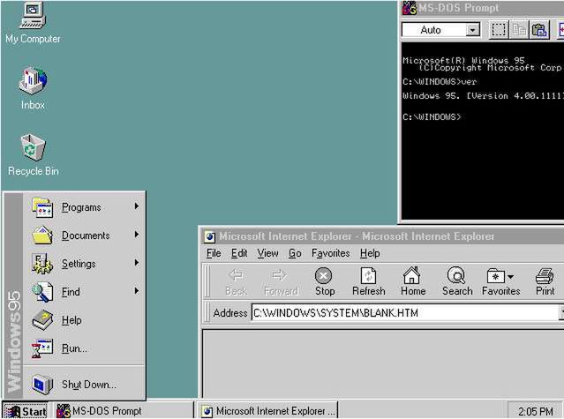Click the Forward toolbar icon in Internet Explorer
The image size is (564, 419).
pyautogui.click(x=281, y=281)
